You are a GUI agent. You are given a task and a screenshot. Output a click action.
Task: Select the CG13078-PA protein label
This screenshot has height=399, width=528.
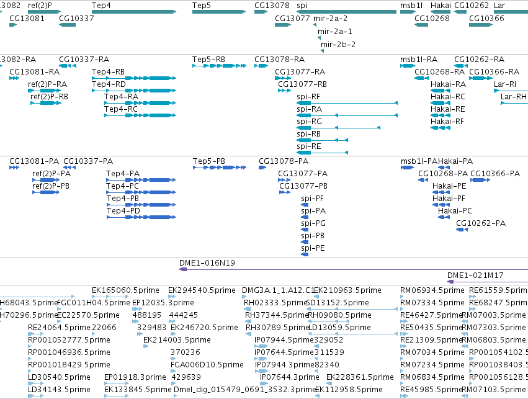pos(284,161)
